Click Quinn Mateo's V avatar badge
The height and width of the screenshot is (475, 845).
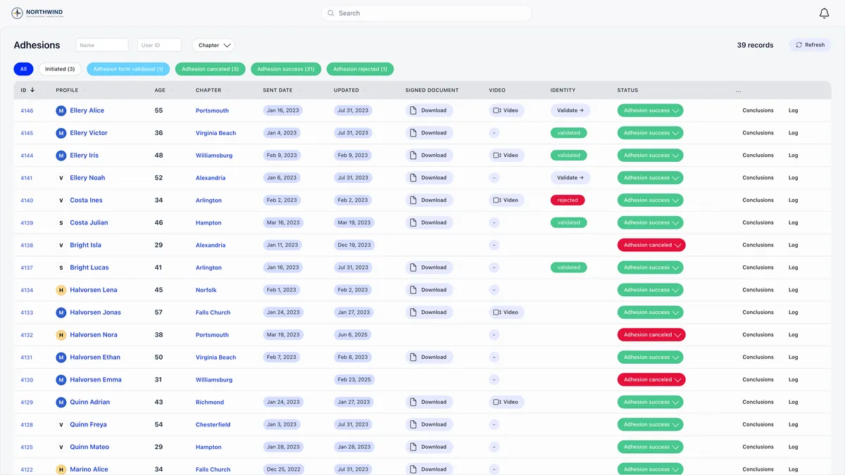tap(61, 447)
